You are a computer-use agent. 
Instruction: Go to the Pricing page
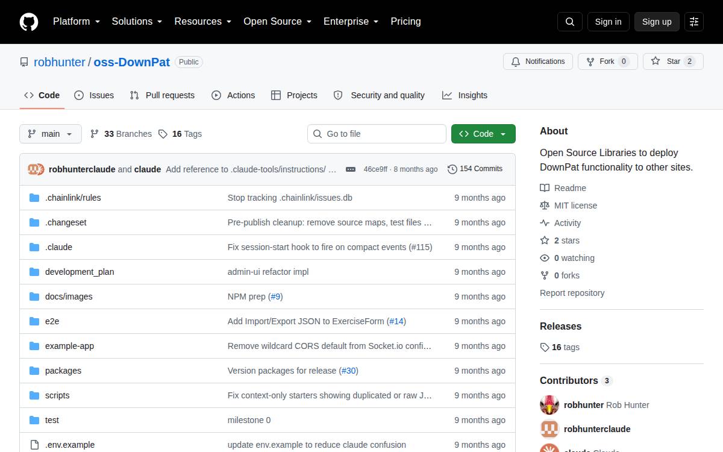(x=405, y=21)
